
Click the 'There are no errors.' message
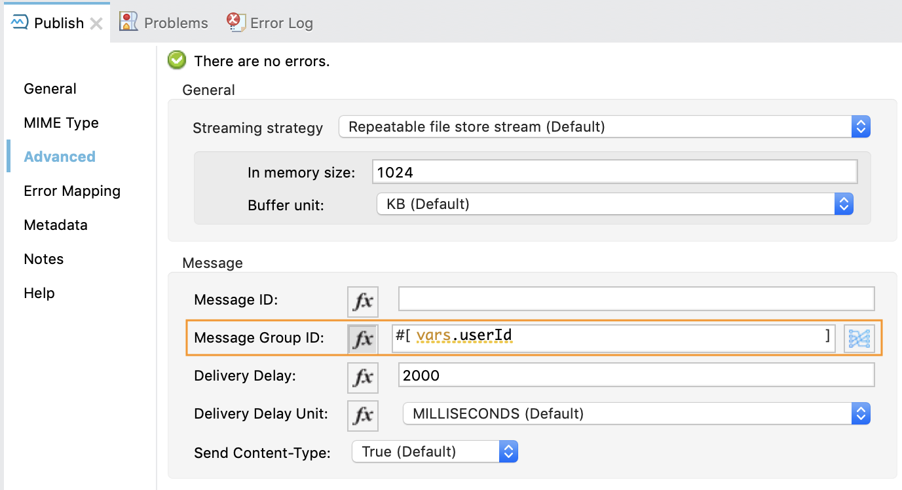262,62
